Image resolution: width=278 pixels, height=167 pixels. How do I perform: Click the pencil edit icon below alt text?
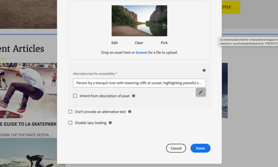[201, 92]
